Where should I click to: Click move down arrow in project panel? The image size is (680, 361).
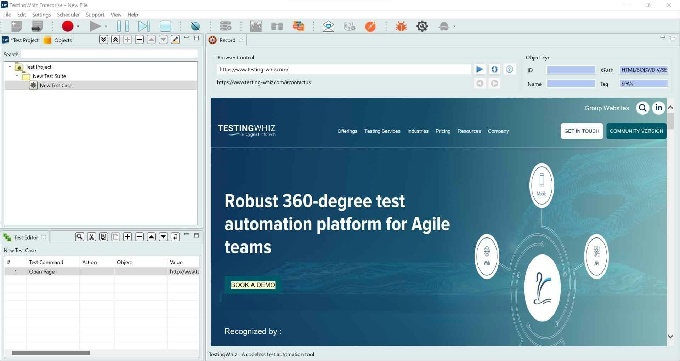coord(163,40)
